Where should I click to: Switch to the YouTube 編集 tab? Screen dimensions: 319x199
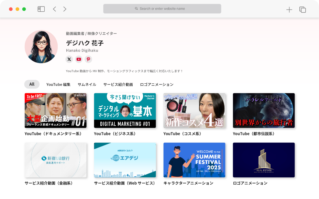point(58,84)
